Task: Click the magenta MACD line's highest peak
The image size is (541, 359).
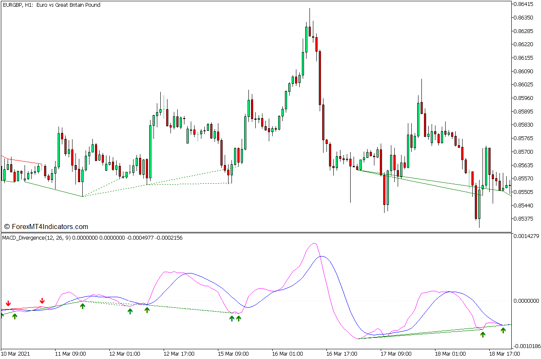Action: (x=314, y=243)
